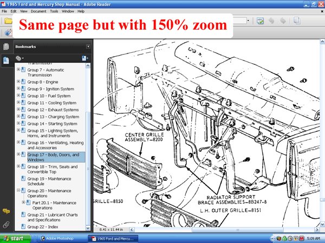Click the New Bookmark icon

pos(85,58)
